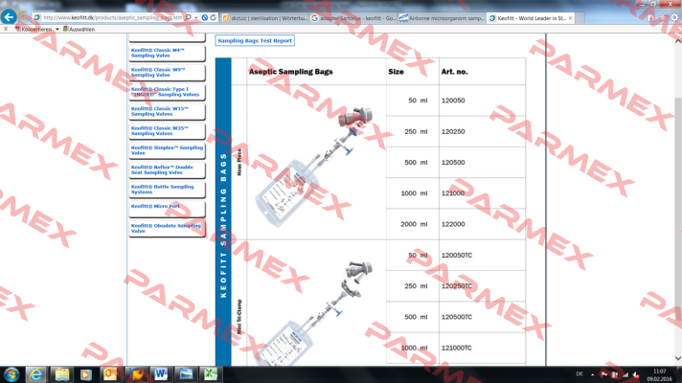Click article number 120500TC

(456, 317)
